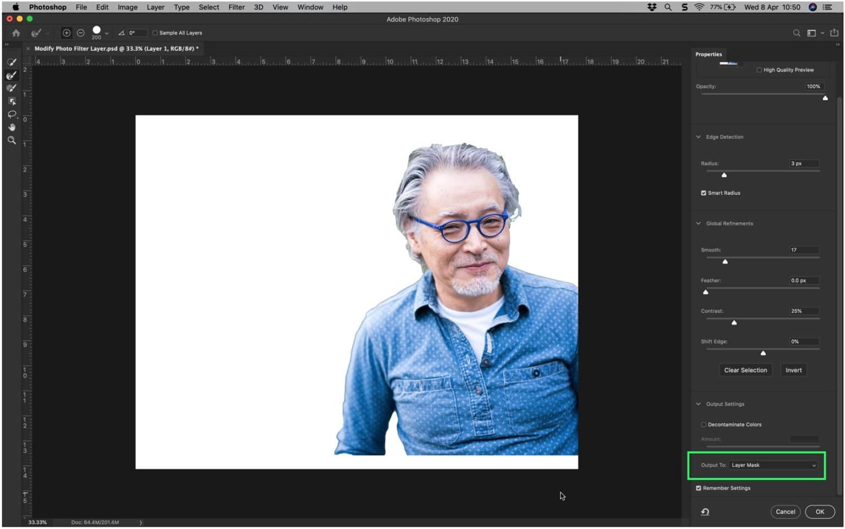Select the Refine Edge Brush tool

coord(12,75)
